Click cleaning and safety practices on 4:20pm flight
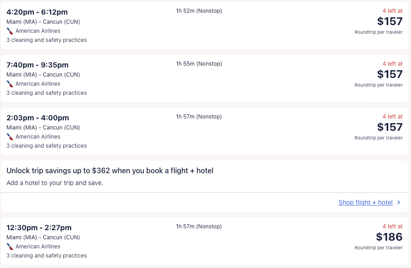Image resolution: width=411 pixels, height=268 pixels. [46, 40]
